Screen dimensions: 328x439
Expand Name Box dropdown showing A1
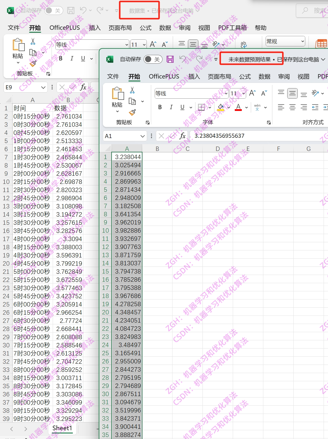click(142, 136)
